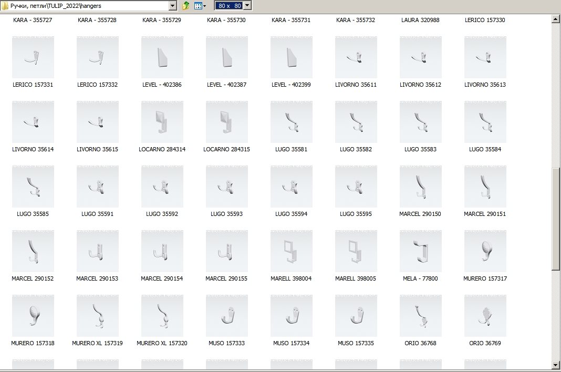Select the LERICO 157331 thumbnail
The height and width of the screenshot is (372, 561).
tap(33, 57)
